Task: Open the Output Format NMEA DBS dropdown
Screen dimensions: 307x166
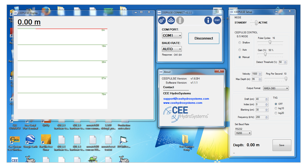Action: (x=276, y=88)
